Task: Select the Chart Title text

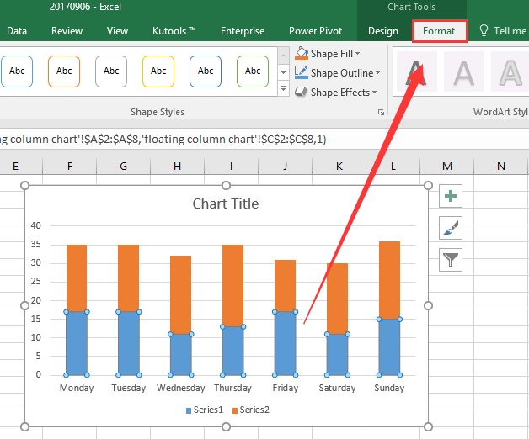Action: [x=226, y=204]
